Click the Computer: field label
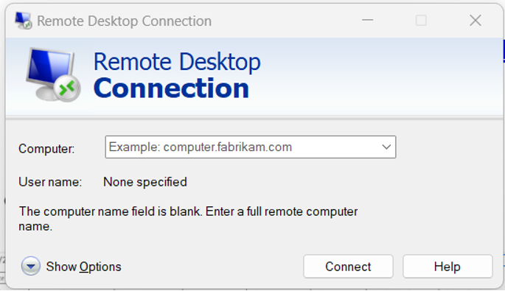This screenshot has height=291, width=505. point(46,149)
